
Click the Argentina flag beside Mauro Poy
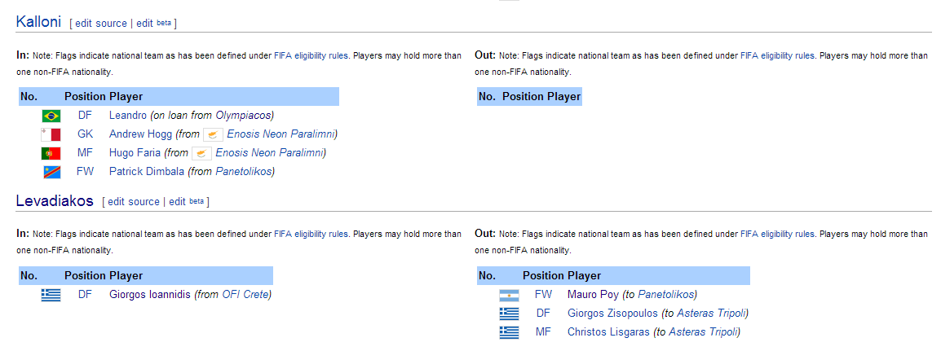509,296
